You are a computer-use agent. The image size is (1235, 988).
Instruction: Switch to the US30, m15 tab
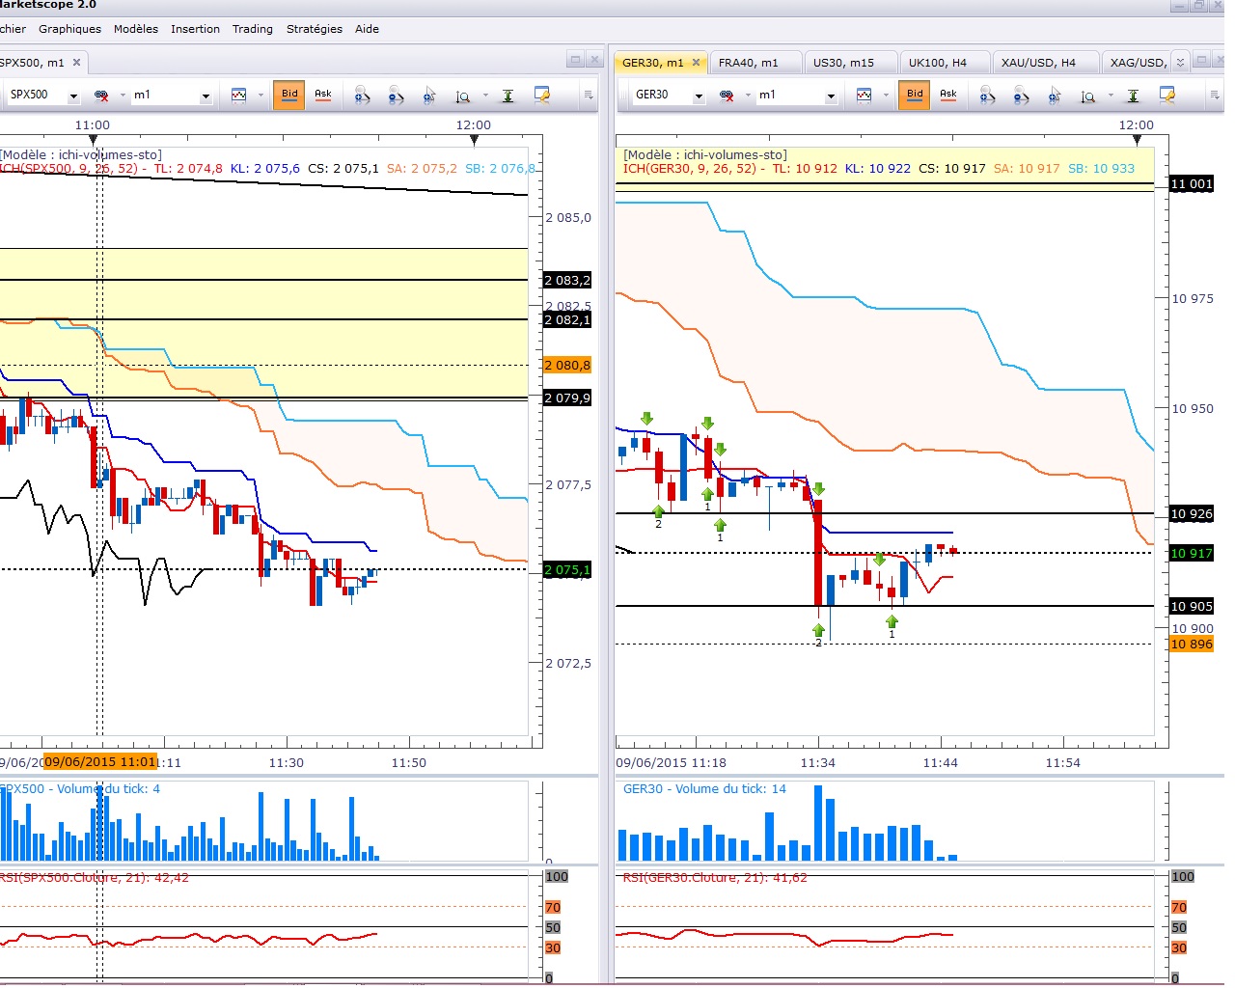(x=851, y=63)
